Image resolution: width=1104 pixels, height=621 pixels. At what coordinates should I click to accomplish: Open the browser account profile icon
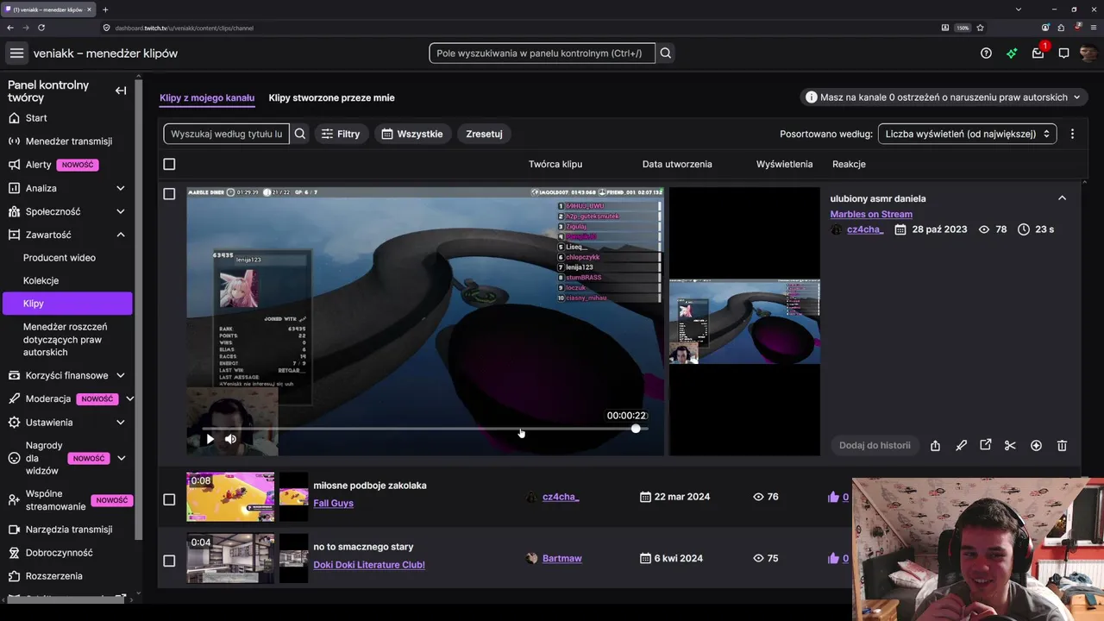pos(1045,28)
